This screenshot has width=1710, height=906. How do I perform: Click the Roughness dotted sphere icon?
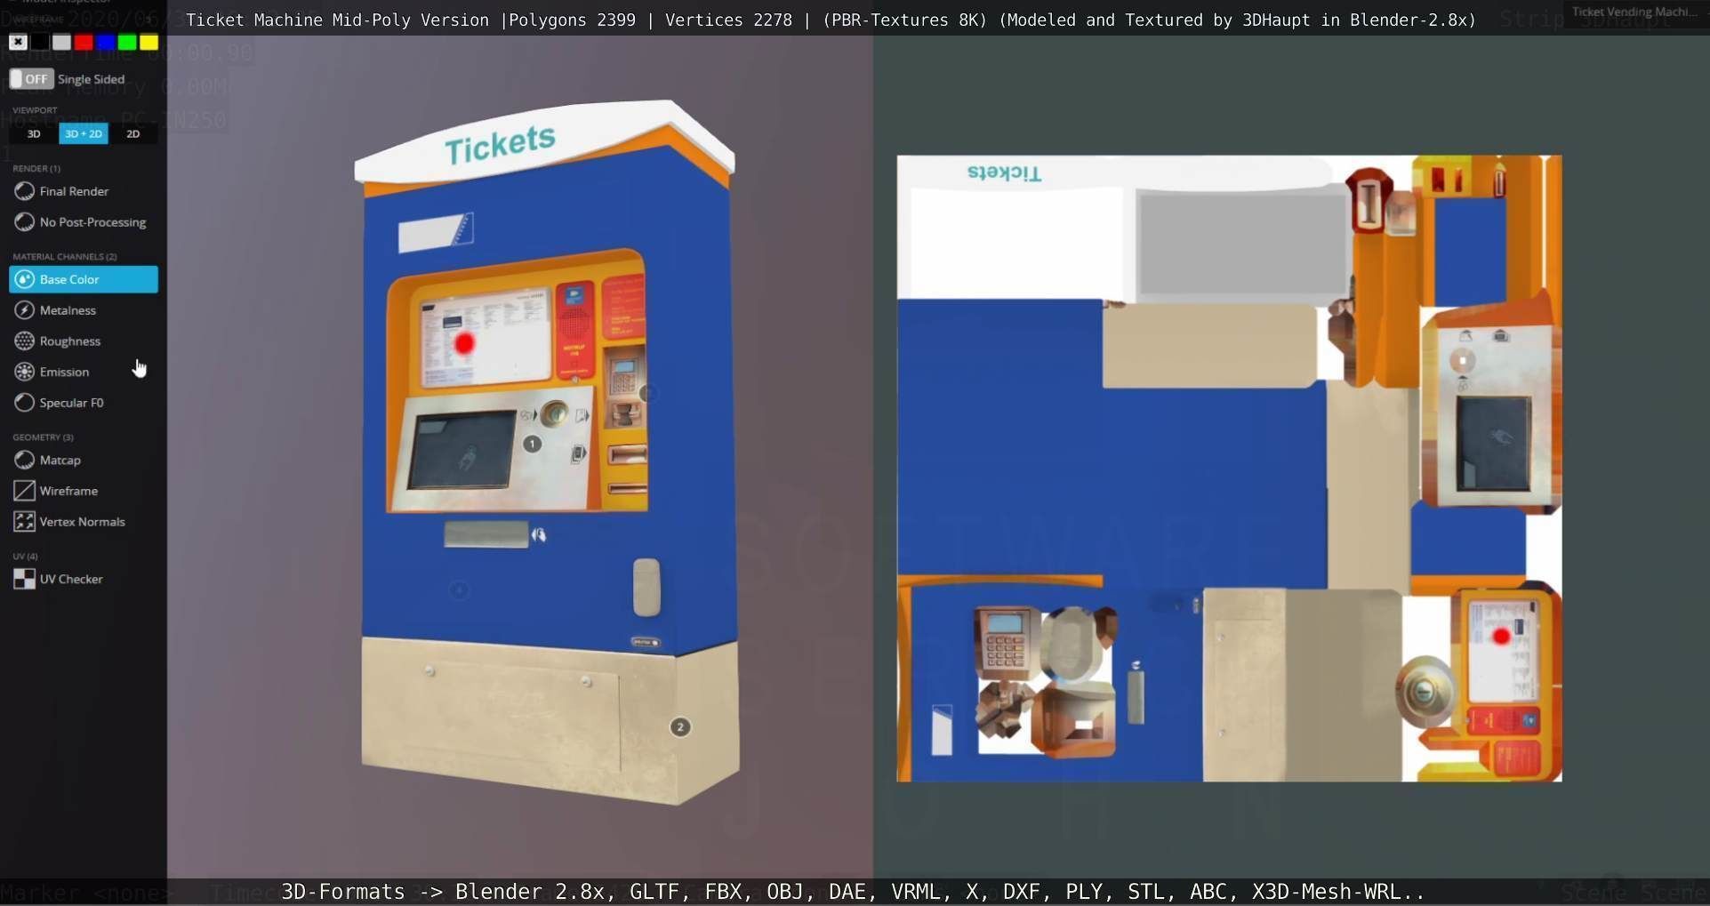pyautogui.click(x=25, y=341)
